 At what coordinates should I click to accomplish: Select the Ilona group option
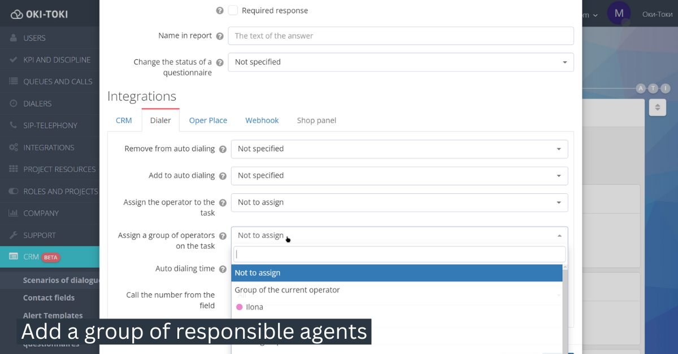(397, 307)
